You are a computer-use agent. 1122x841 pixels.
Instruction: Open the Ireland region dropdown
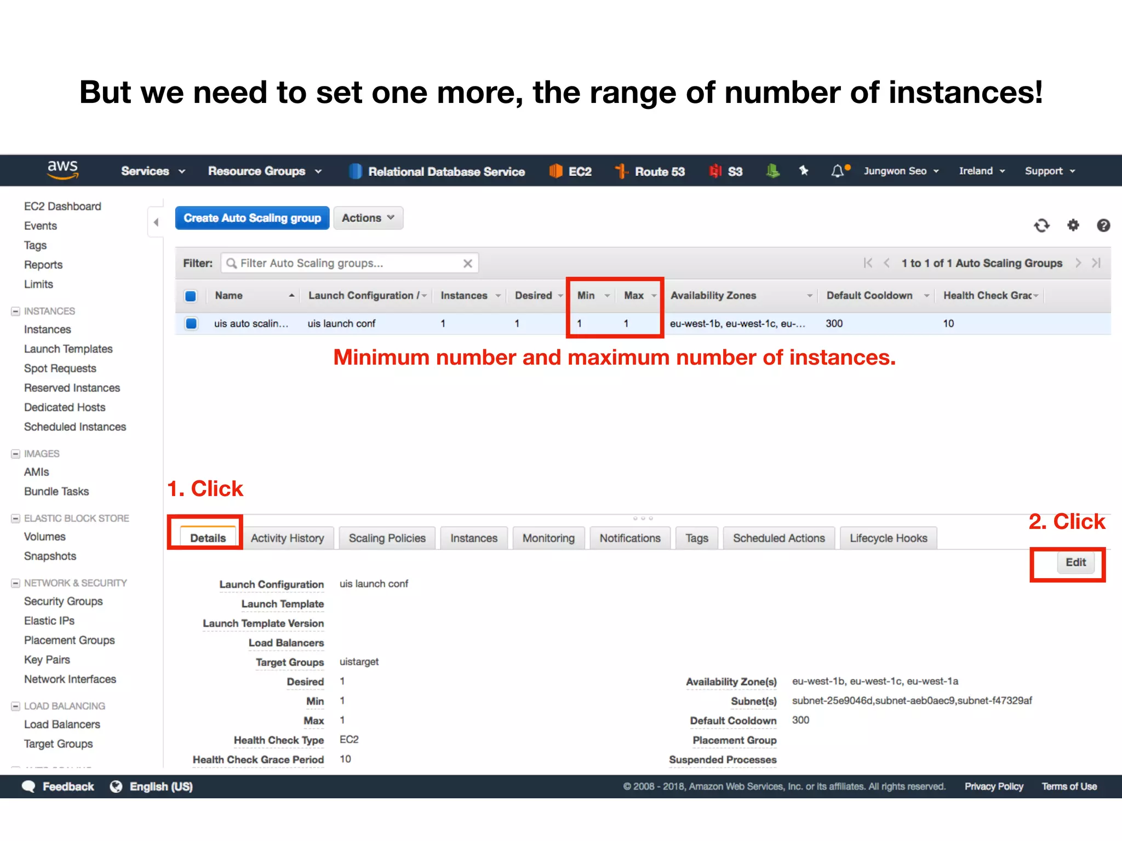(982, 171)
